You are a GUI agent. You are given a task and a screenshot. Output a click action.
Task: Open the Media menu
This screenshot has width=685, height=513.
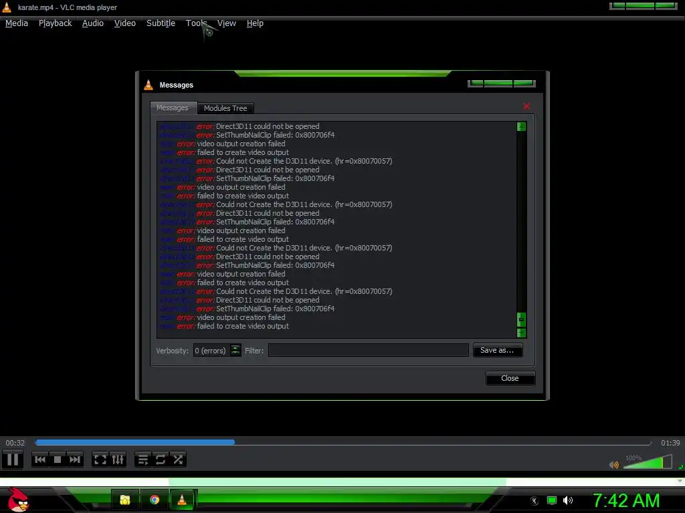point(17,23)
